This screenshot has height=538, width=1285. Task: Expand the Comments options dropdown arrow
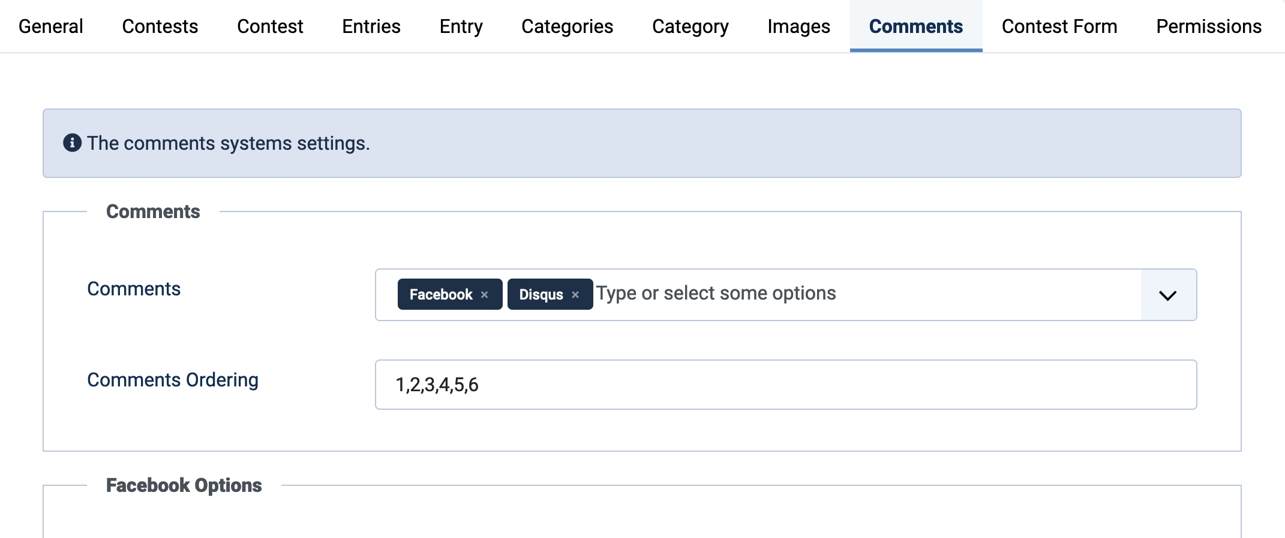[1167, 295]
